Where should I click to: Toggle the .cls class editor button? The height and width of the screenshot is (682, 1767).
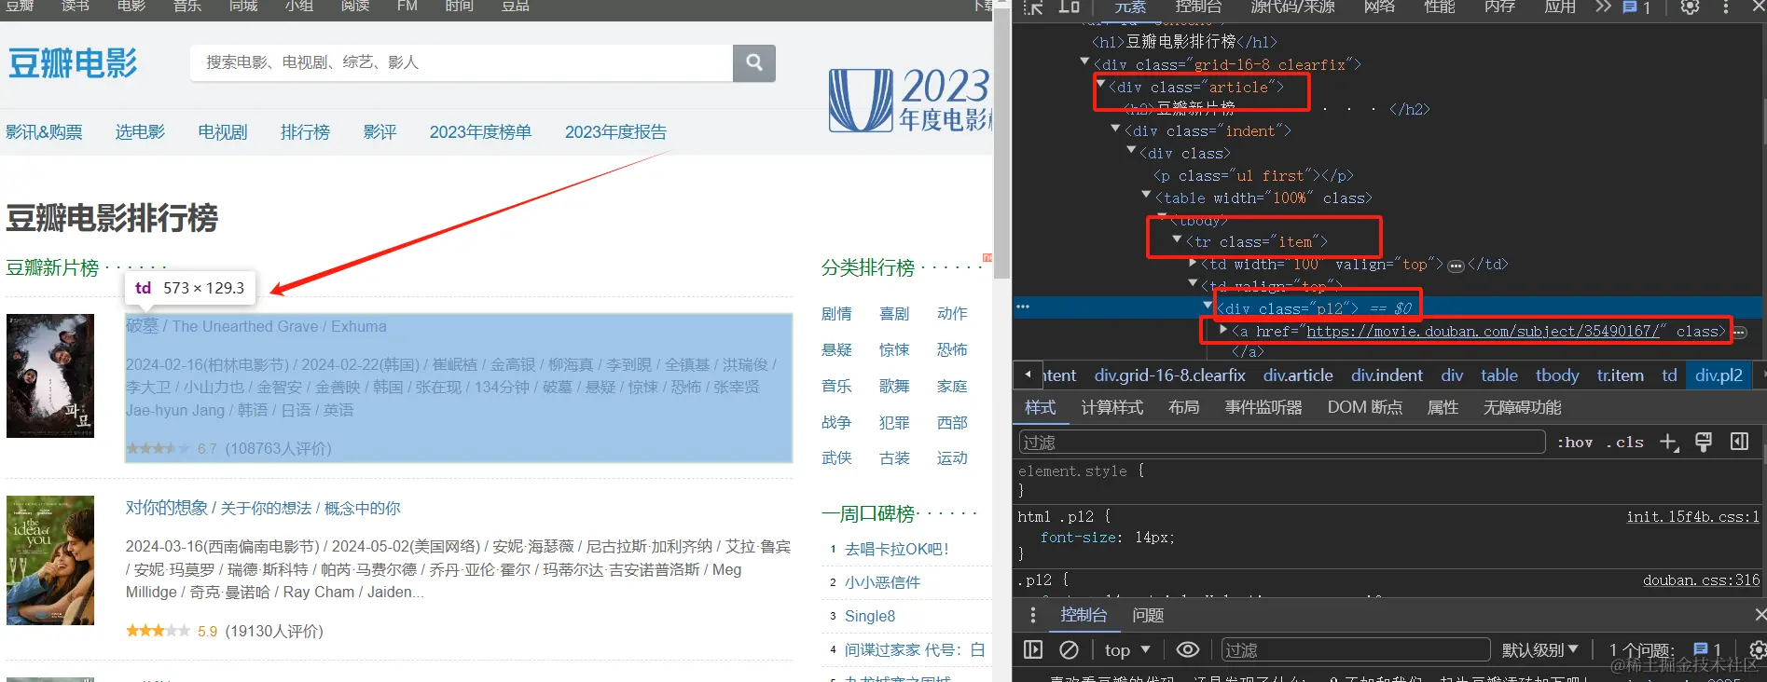[x=1624, y=443]
